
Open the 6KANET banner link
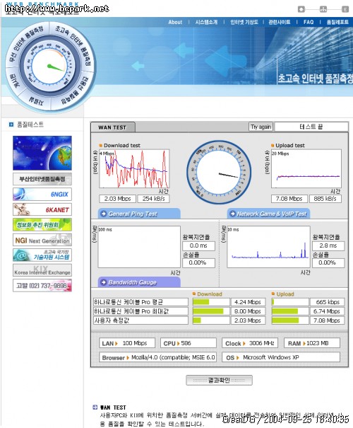click(42, 209)
